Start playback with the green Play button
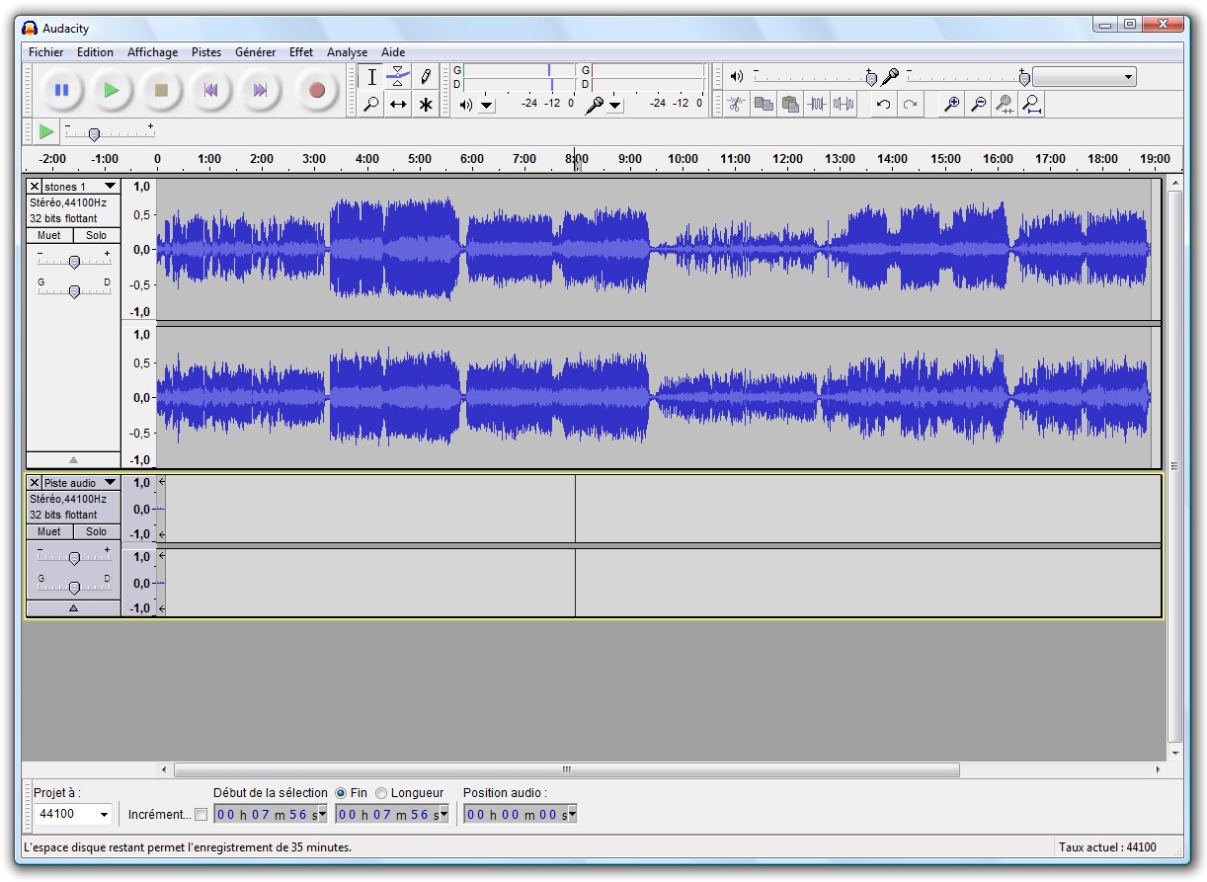Viewport: 1207px width, 882px height. [x=112, y=91]
